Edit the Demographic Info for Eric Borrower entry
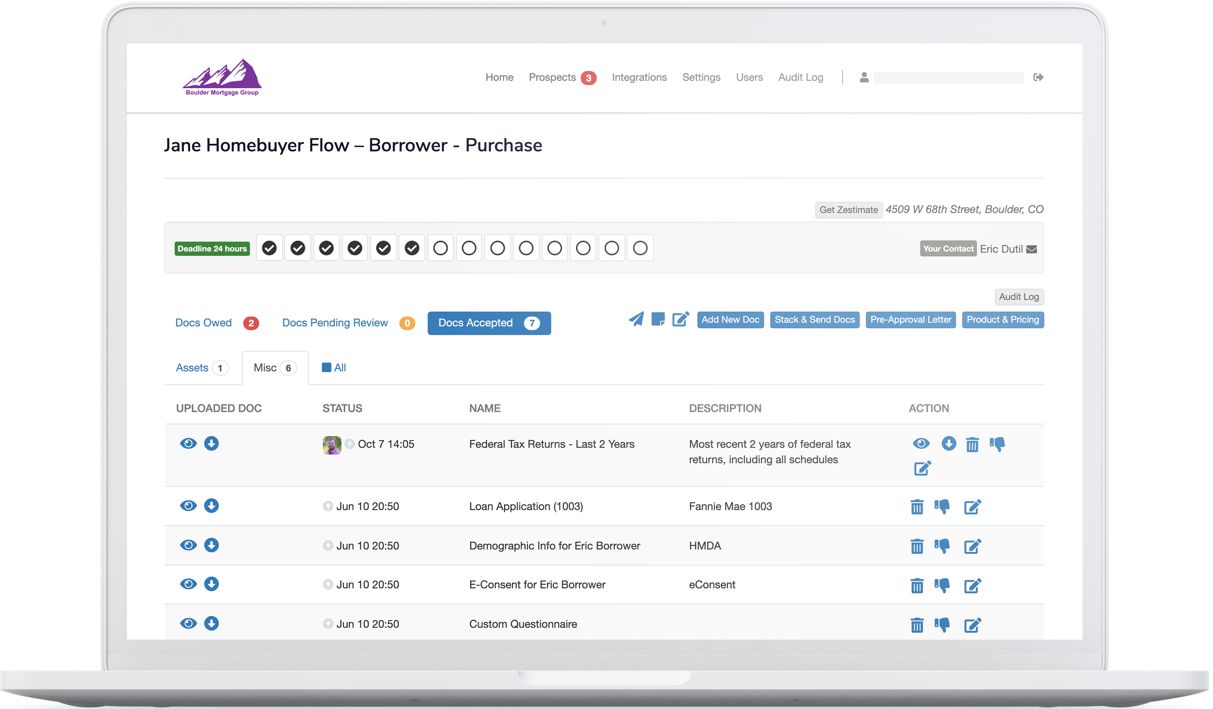The width and height of the screenshot is (1213, 709). [972, 546]
